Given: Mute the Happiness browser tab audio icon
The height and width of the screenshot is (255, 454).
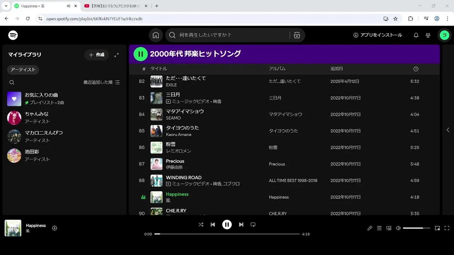Looking at the screenshot, I should pos(68,6).
